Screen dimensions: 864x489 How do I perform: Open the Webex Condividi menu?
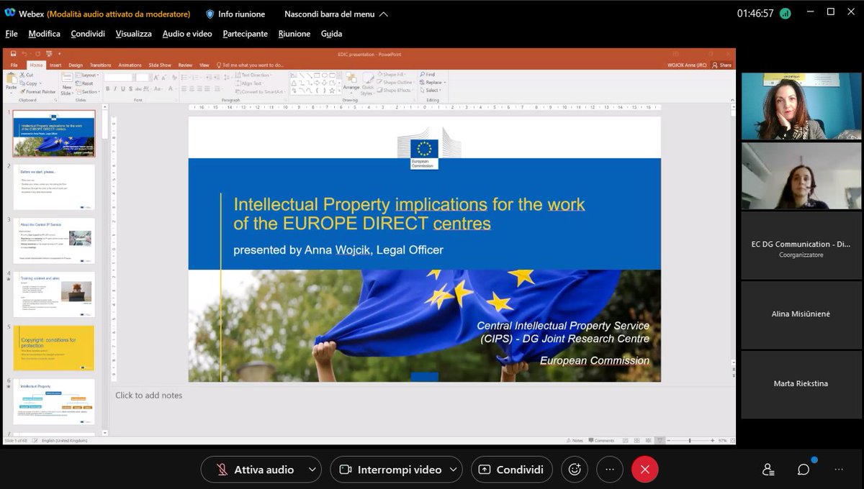88,34
